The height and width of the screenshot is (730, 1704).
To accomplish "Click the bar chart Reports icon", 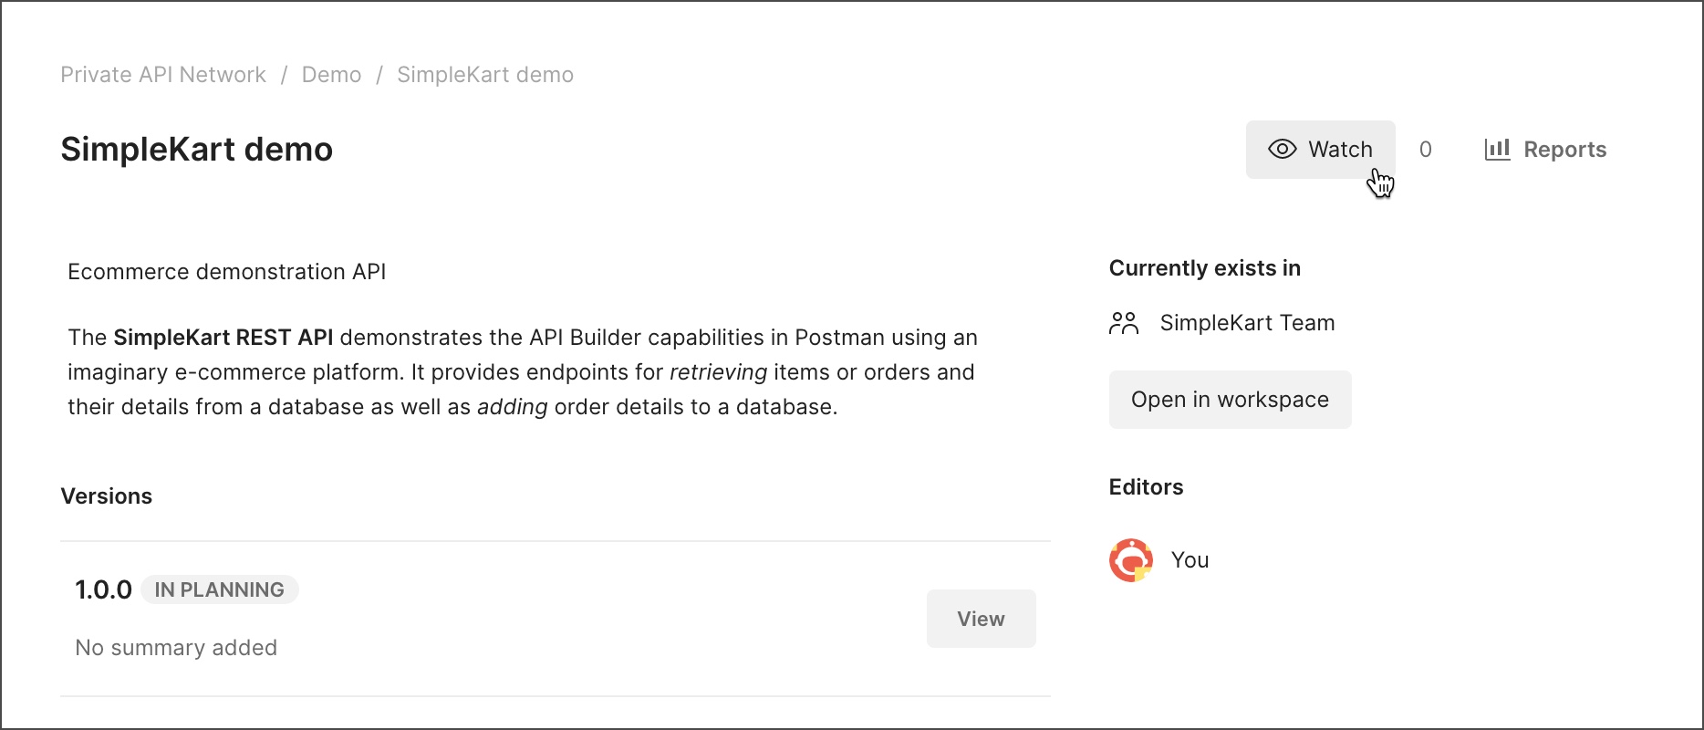I will [1497, 149].
